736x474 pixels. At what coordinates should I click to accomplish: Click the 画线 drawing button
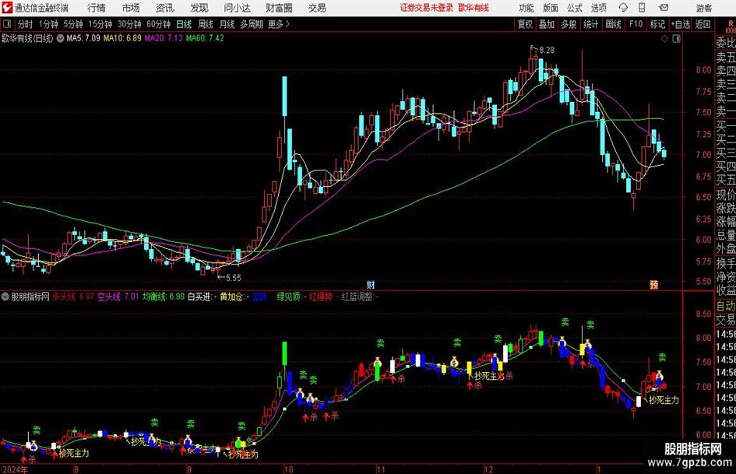(613, 24)
